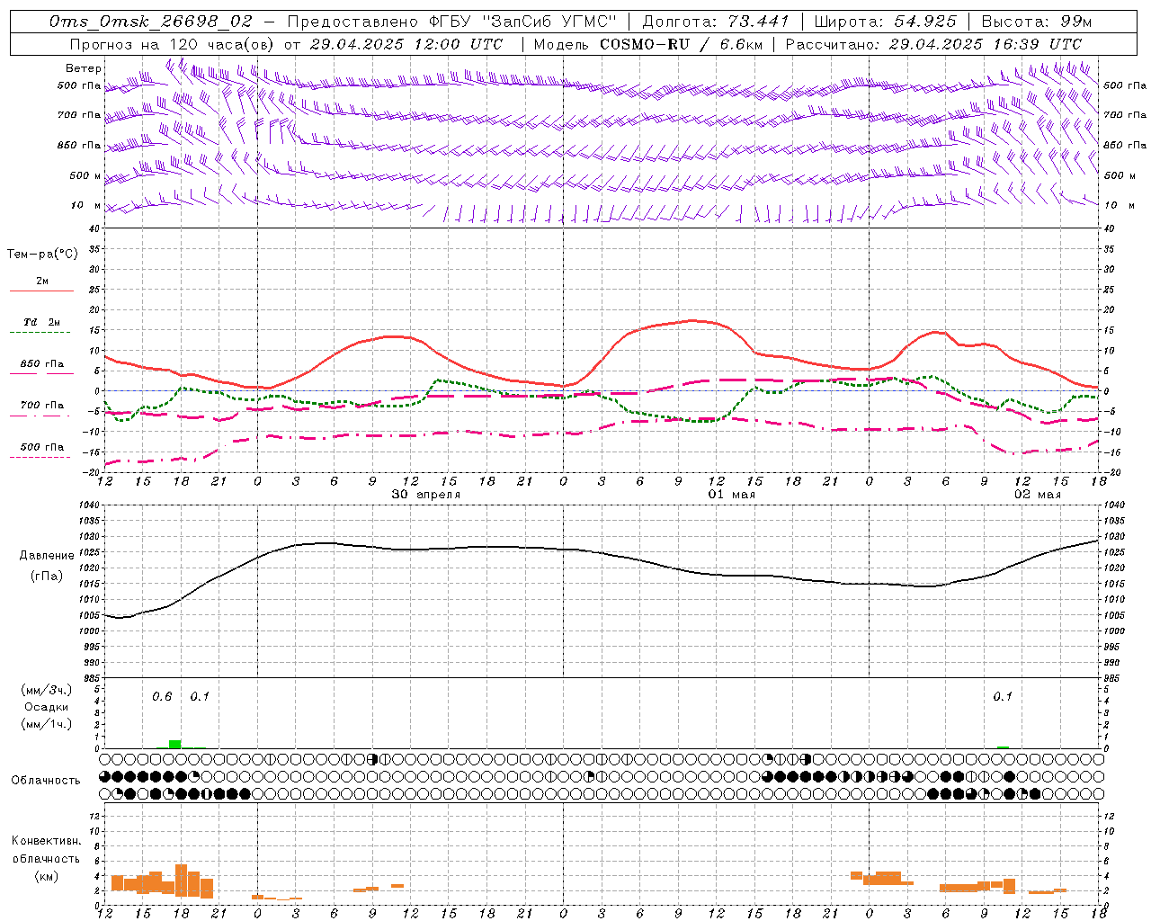1151x921 pixels.
Task: Click the date label "30 апреля"
Action: pos(426,495)
